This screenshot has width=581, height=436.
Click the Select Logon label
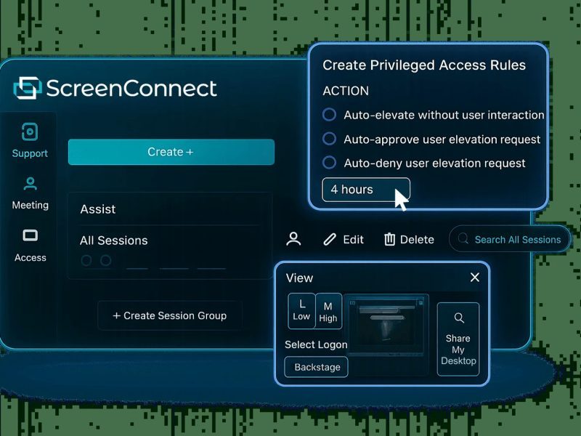[316, 344]
